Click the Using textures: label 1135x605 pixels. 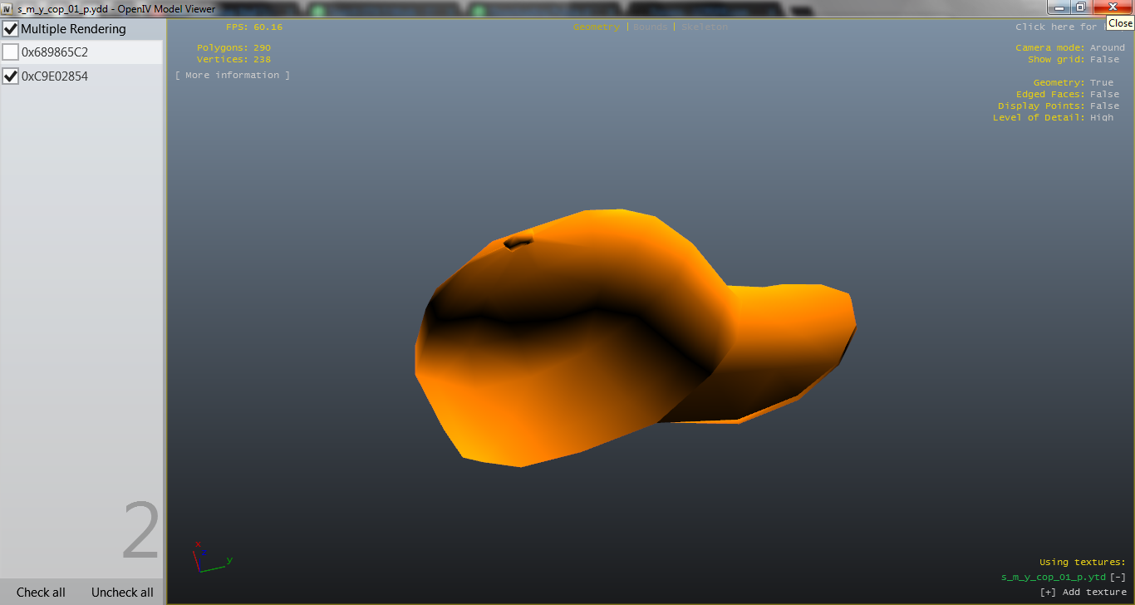coord(1083,563)
